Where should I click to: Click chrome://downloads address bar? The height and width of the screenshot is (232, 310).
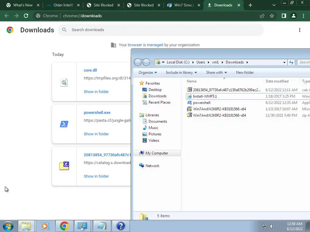point(82,16)
